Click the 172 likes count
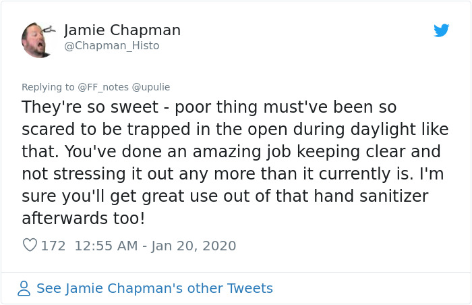Image resolution: width=472 pixels, height=305 pixels. click(x=53, y=246)
